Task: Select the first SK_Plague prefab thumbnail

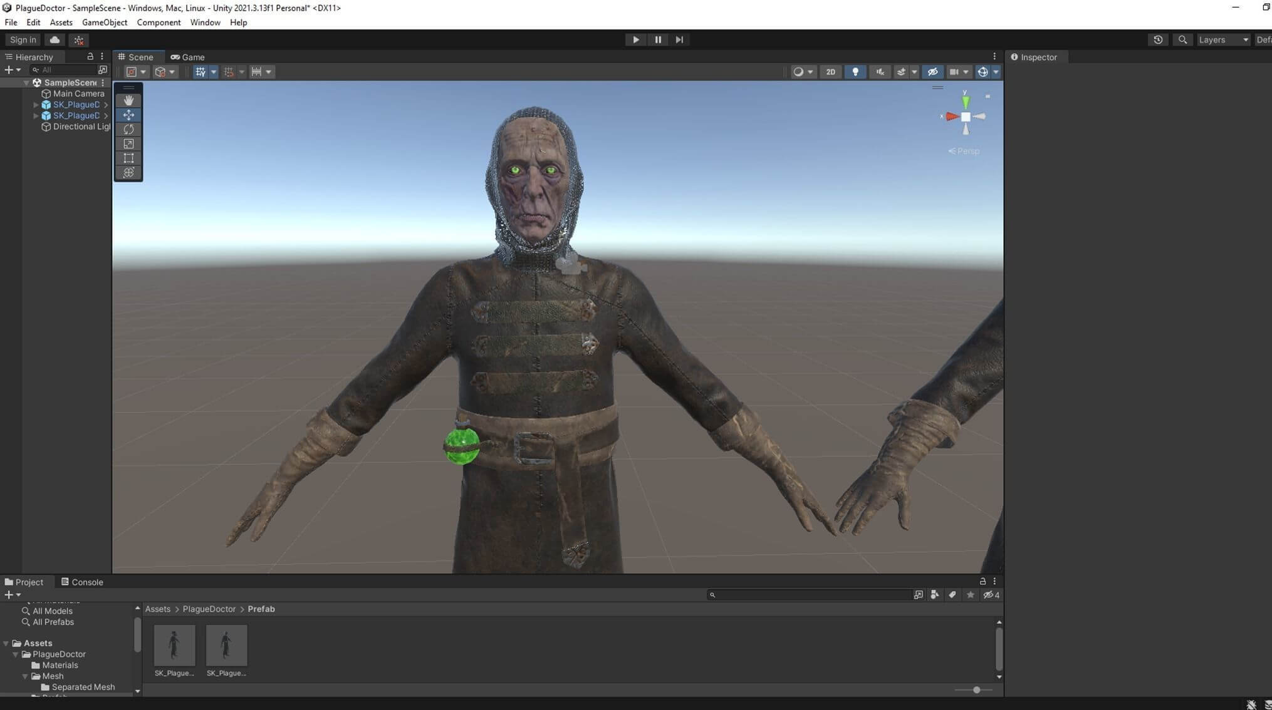Action: click(x=174, y=646)
